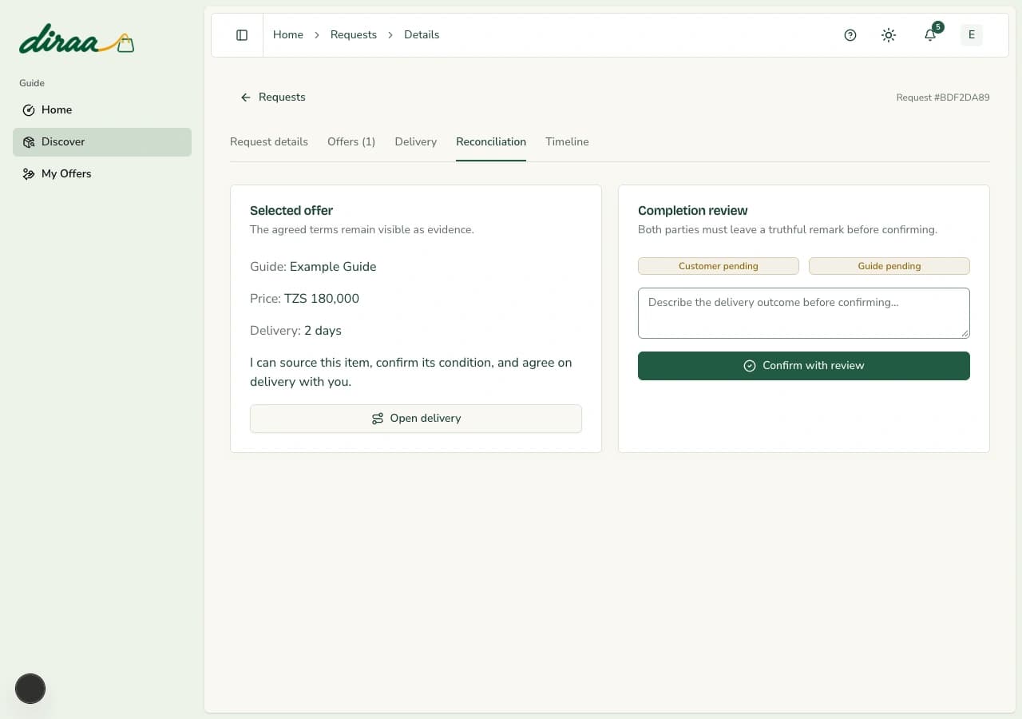Go to Home breadcrumb

pyautogui.click(x=288, y=35)
